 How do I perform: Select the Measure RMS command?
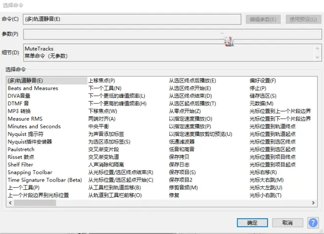tap(25, 119)
